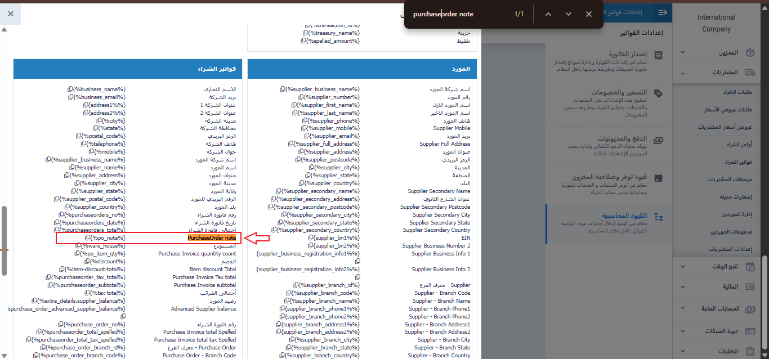Expand the المالية (Finance) menu chevron
This screenshot has width=769, height=359.
[682, 287]
